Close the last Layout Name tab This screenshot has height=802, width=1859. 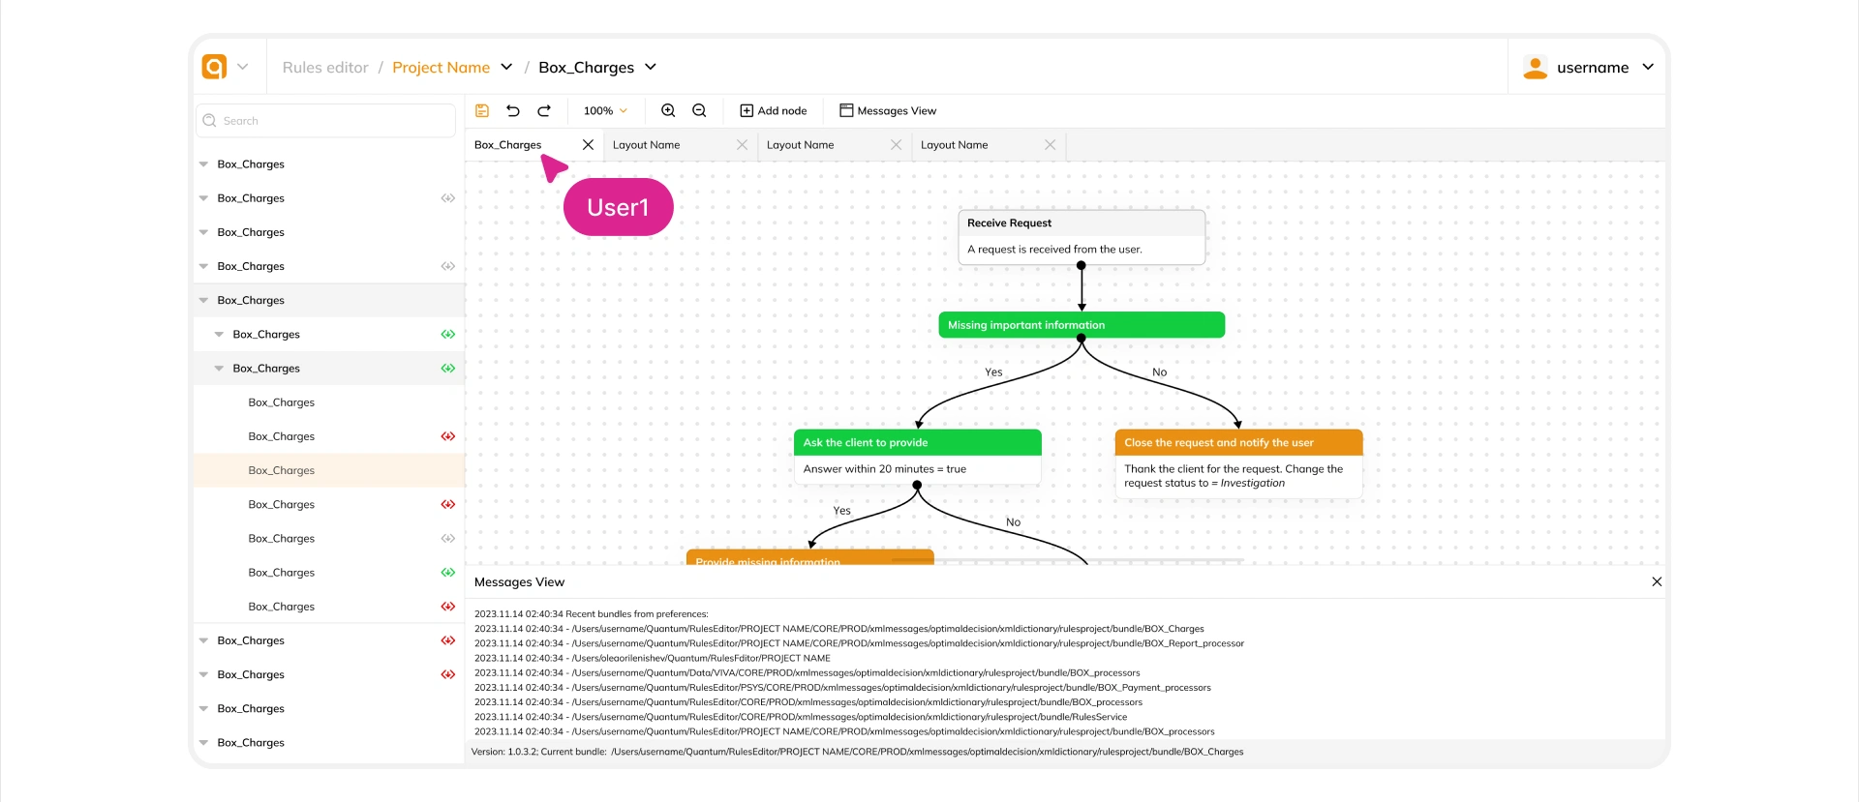[1051, 145]
